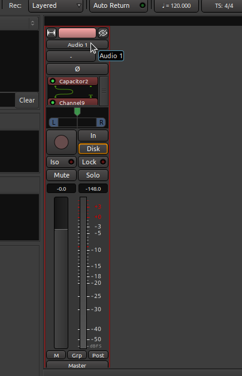Click the tempo 120.000 display
The width and height of the screenshot is (242, 376).
point(176,5)
